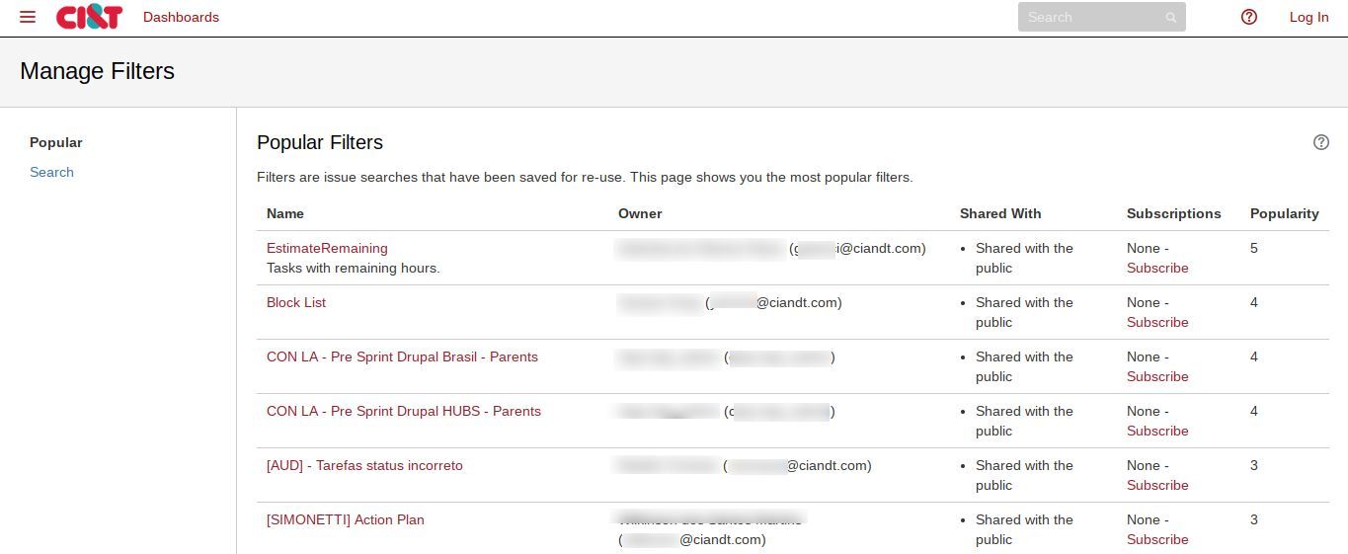Open the EstimateRemaining filter

pos(327,248)
